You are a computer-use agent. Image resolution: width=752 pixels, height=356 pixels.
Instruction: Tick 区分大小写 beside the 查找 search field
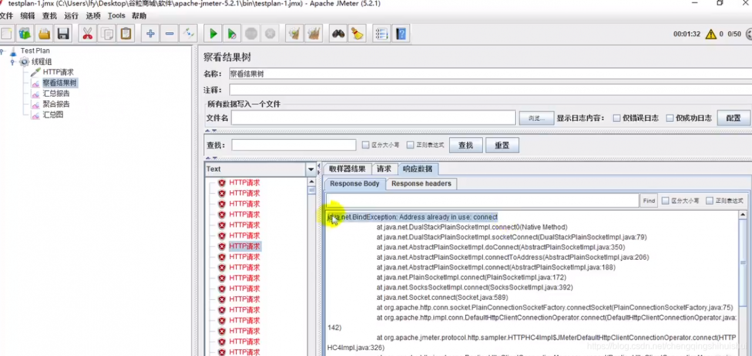click(x=366, y=145)
